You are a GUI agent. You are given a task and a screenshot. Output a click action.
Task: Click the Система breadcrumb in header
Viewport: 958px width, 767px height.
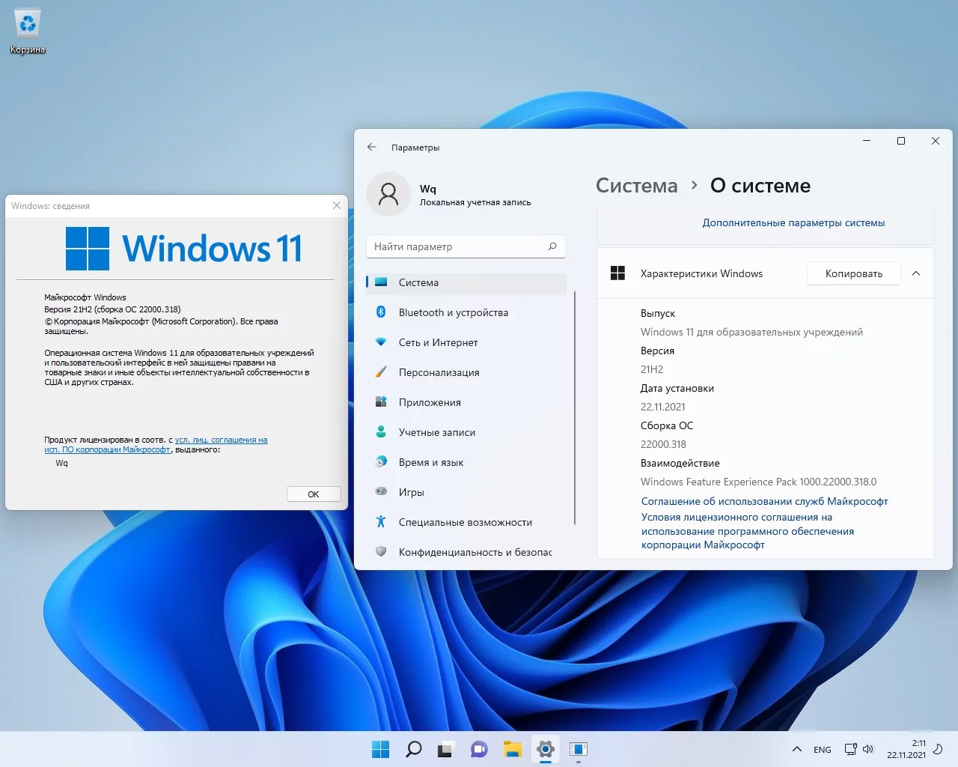click(x=636, y=186)
